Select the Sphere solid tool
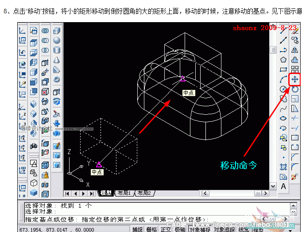This screenshot has height=232, width=302. pos(57,40)
